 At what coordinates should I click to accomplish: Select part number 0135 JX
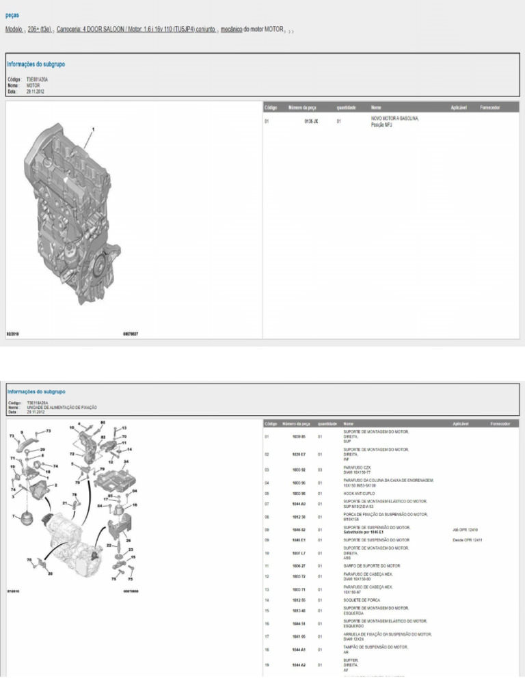311,122
